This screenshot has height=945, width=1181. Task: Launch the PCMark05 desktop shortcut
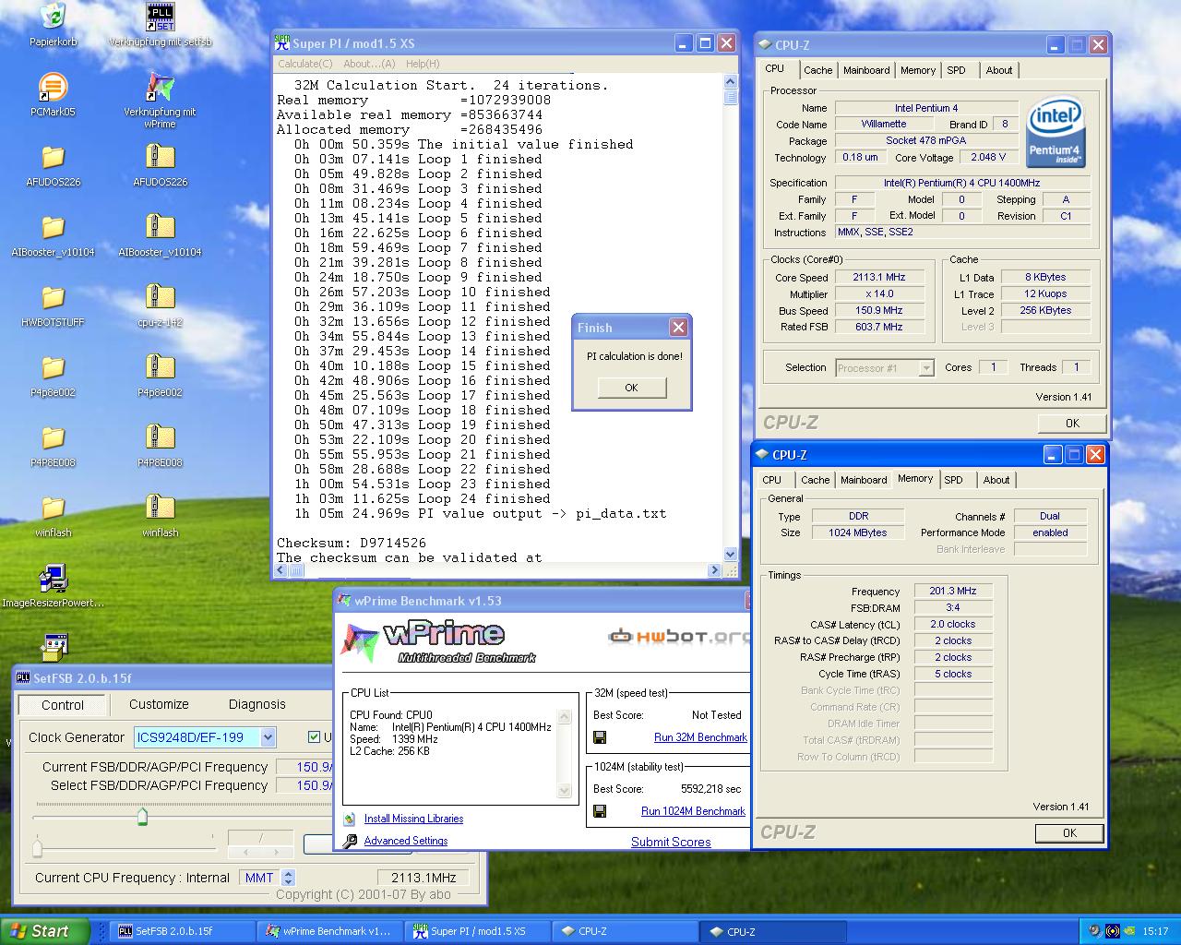pos(53,87)
